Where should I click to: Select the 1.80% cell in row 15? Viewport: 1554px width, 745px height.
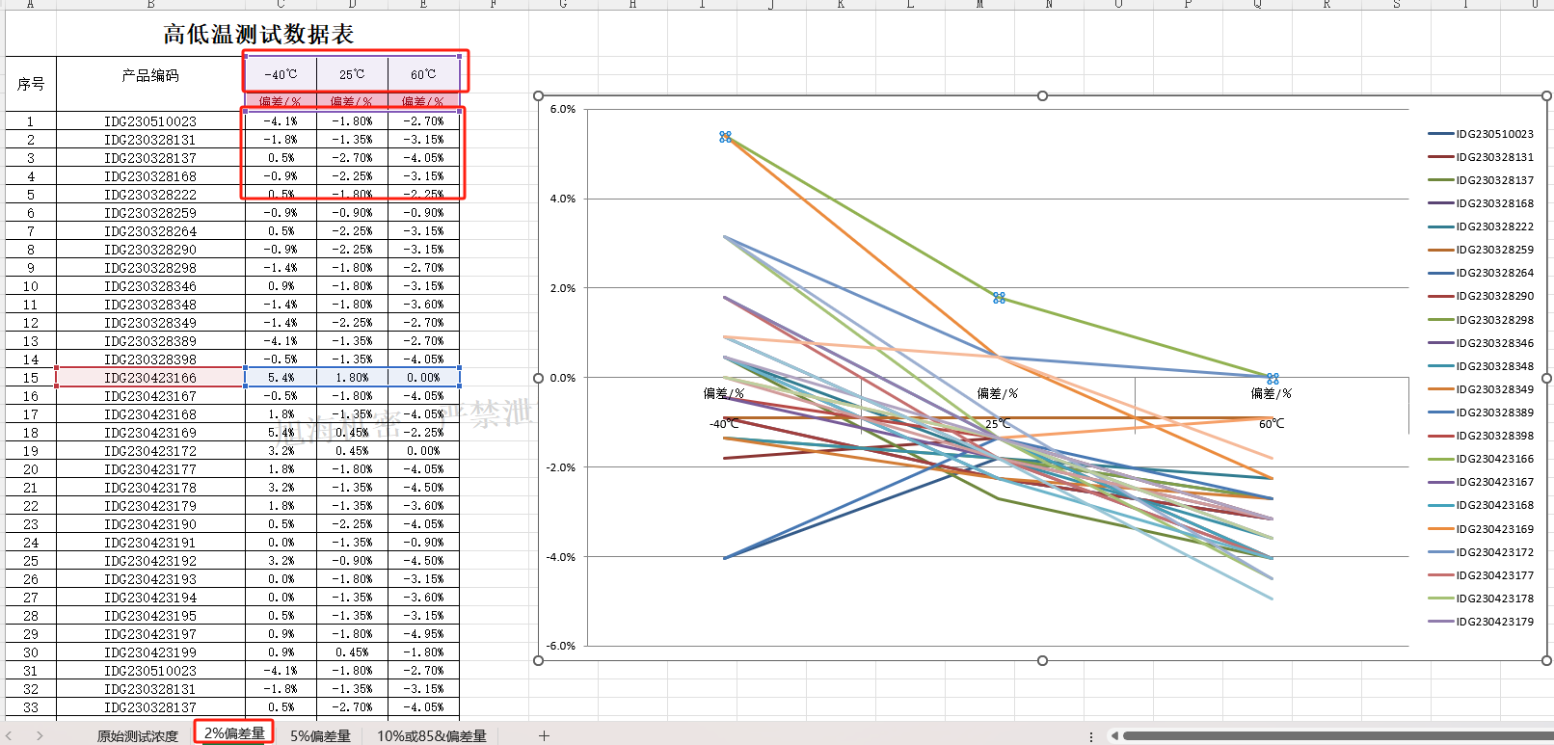(352, 378)
